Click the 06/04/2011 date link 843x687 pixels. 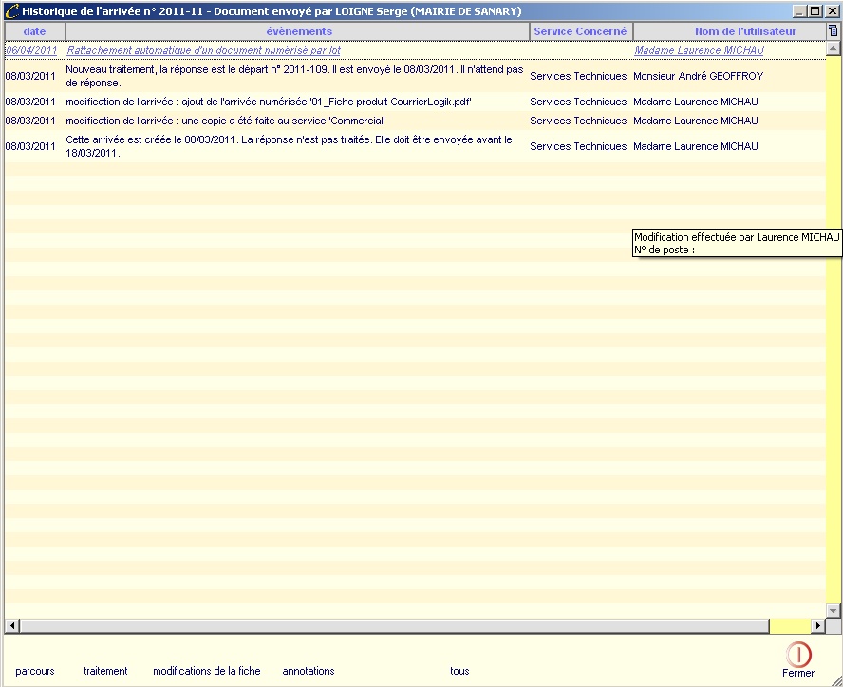click(31, 51)
